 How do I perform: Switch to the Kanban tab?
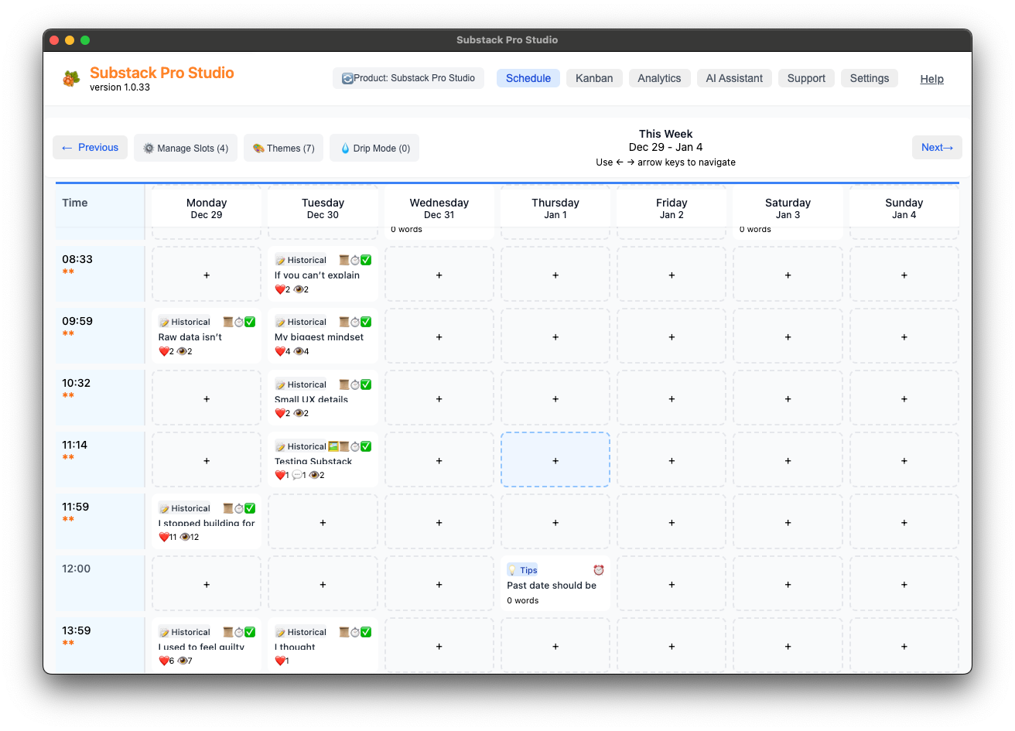pyautogui.click(x=594, y=78)
